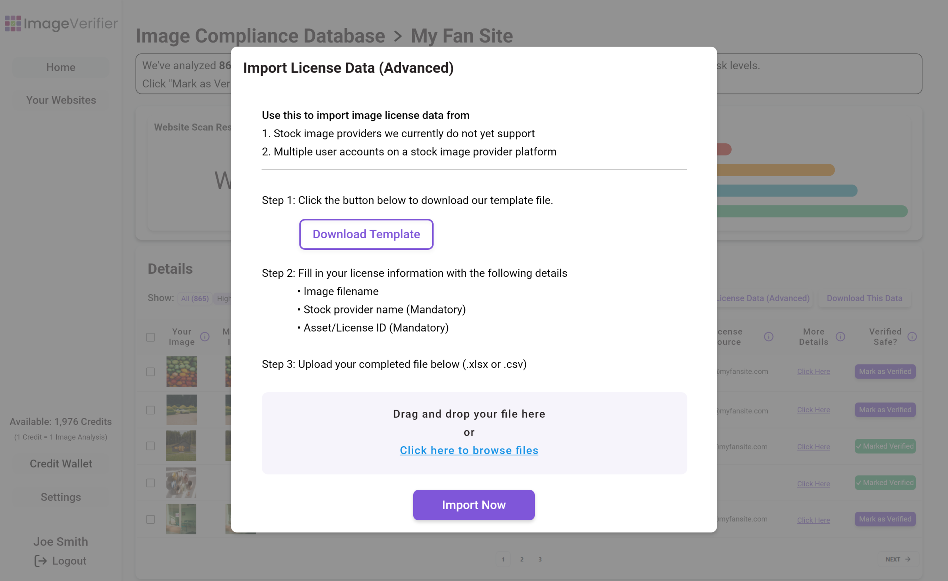Toggle the select-all checkbox in table header
The height and width of the screenshot is (581, 948).
(x=150, y=337)
